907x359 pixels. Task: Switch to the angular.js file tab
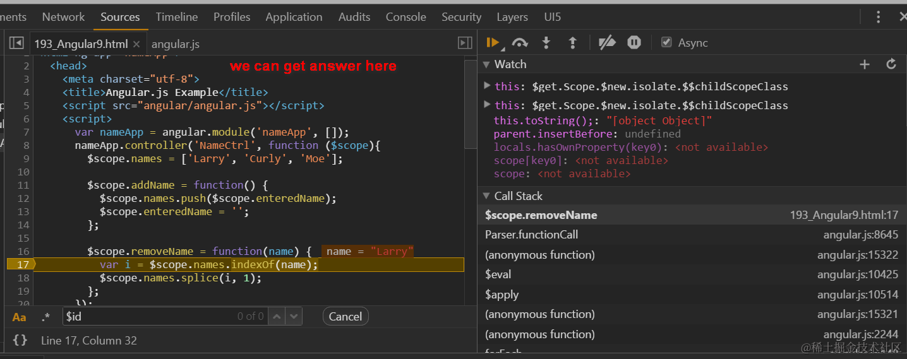(x=176, y=44)
